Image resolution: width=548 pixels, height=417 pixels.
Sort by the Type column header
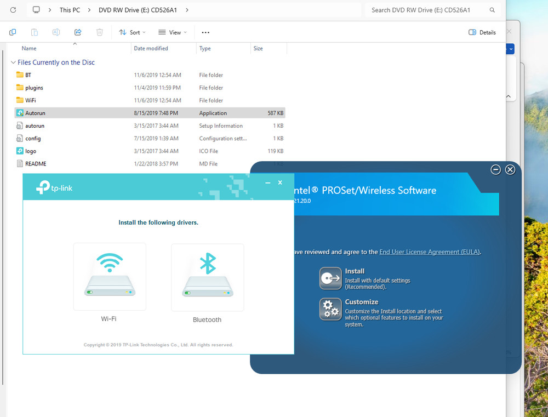(205, 48)
